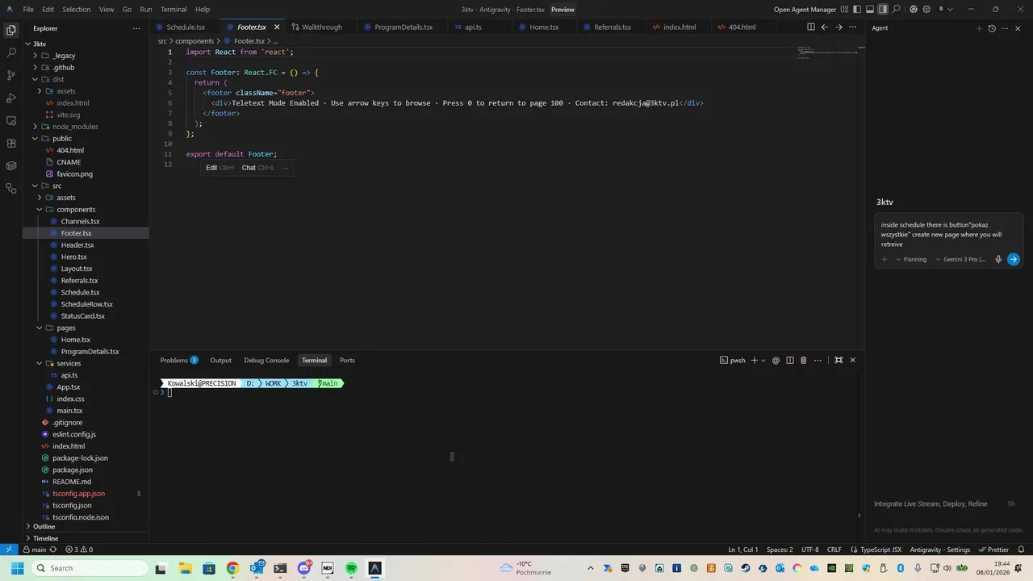1033x581 pixels.
Task: Switch to the ProgramDetails.tsx editor tab
Action: (404, 27)
